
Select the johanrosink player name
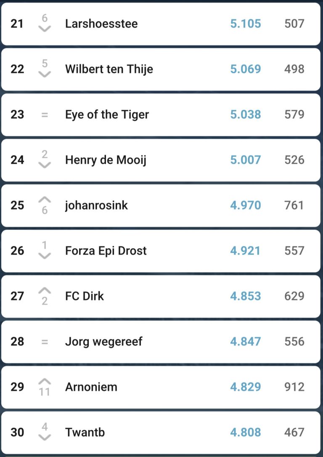point(96,206)
